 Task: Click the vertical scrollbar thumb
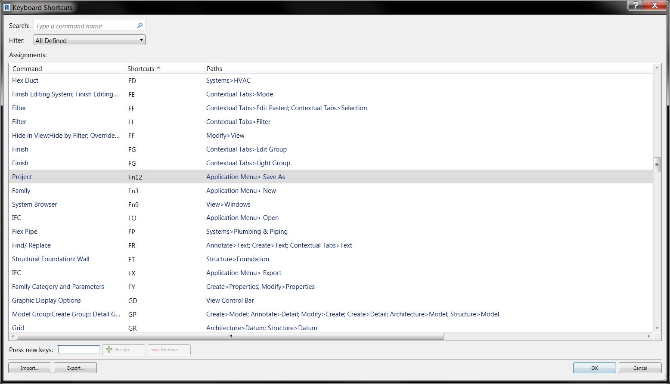coord(658,164)
